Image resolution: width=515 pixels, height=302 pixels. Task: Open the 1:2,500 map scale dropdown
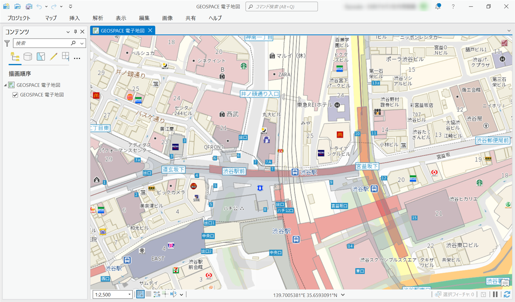[x=130, y=295]
